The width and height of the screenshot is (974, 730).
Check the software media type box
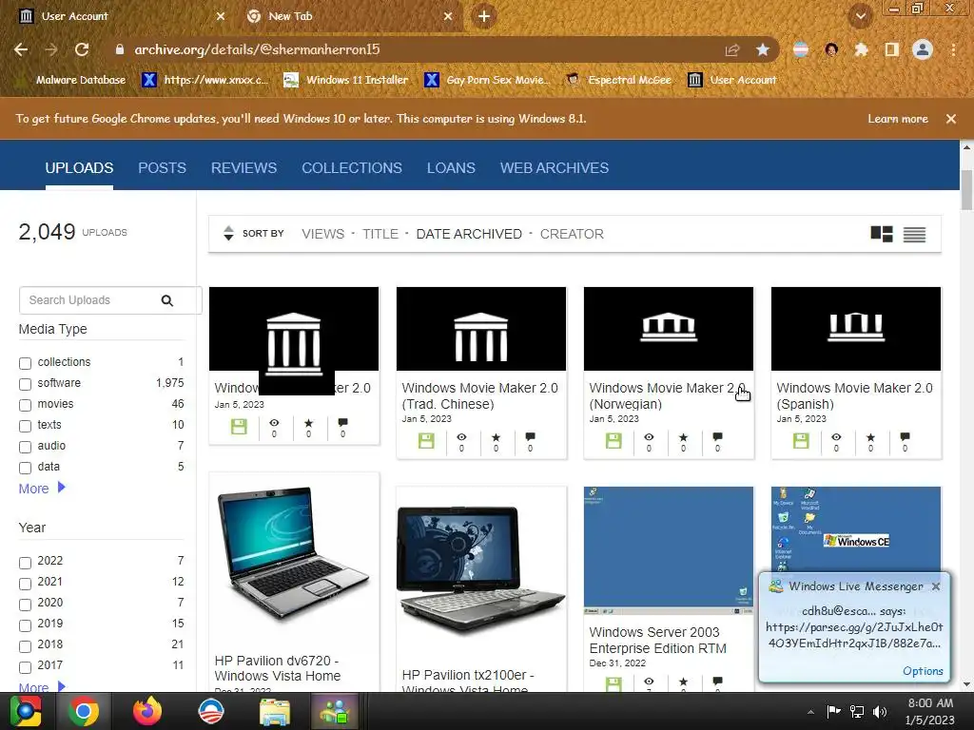point(25,384)
